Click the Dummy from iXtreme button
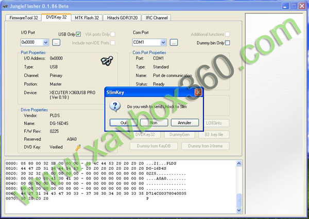This screenshot has width=309, height=219. coord(205,146)
